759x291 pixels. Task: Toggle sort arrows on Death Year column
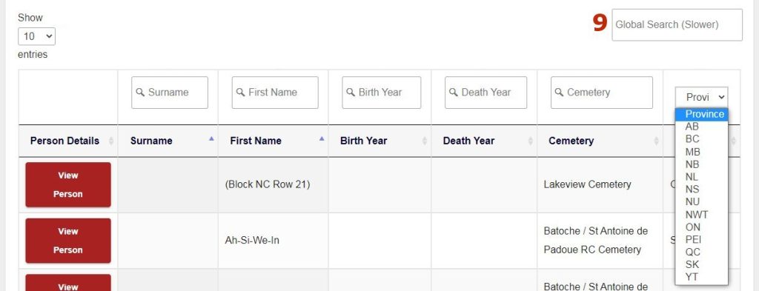[x=531, y=141]
